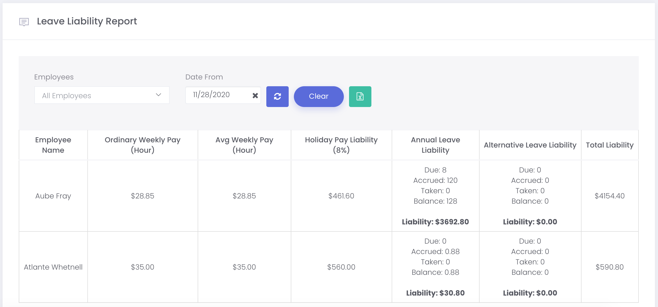The height and width of the screenshot is (307, 658).
Task: Click the refresh report icon button
Action: [x=277, y=96]
